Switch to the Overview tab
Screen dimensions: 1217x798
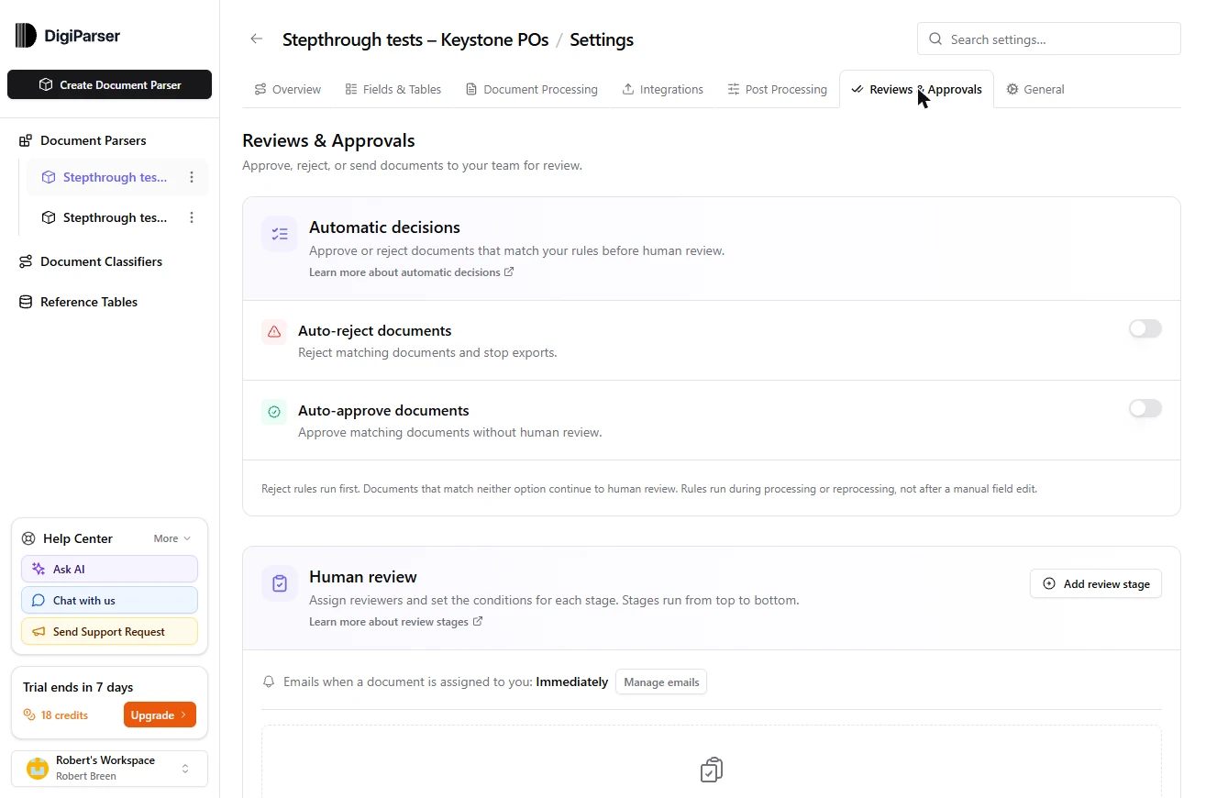[x=288, y=90]
